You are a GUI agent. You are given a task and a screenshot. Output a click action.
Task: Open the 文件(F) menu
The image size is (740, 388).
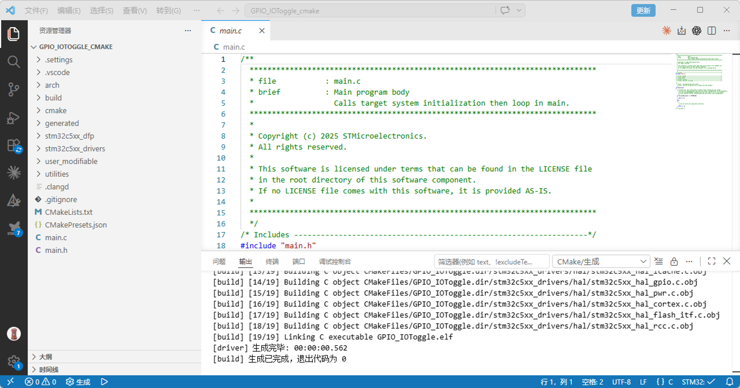coord(36,10)
